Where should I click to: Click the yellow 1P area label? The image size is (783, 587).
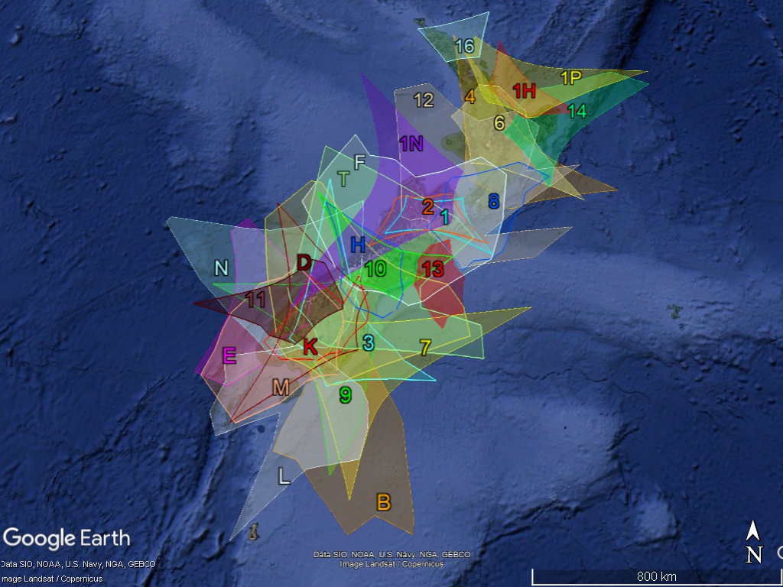pos(570,77)
